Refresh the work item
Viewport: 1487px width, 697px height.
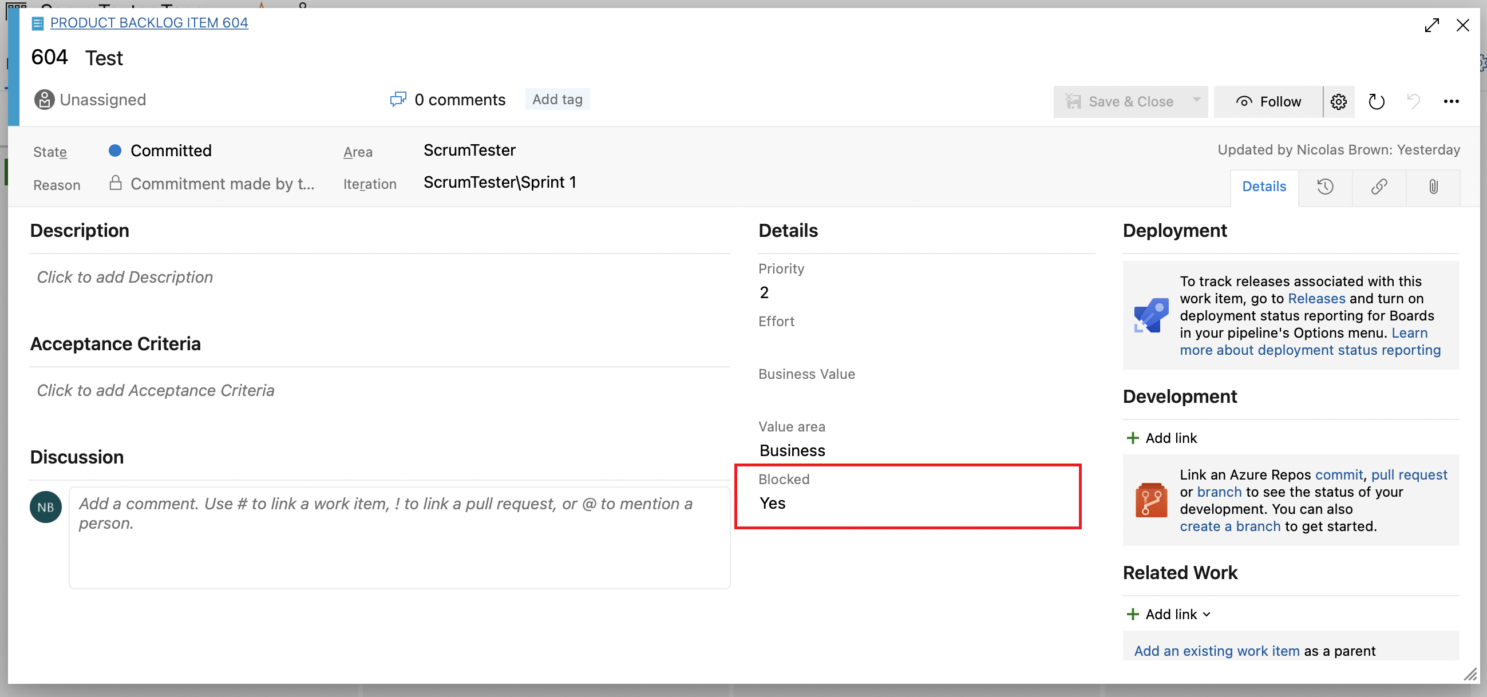[1376, 101]
